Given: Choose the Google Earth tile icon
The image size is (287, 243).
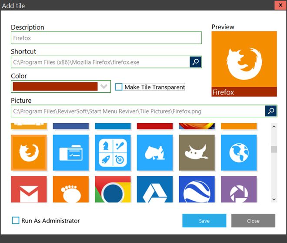Looking at the screenshot, I should (197, 189).
